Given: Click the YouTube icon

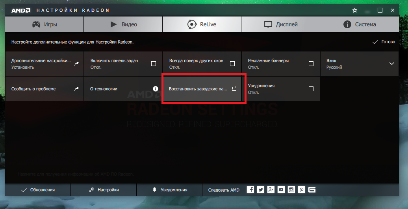Looking at the screenshot, I should coord(281,190).
